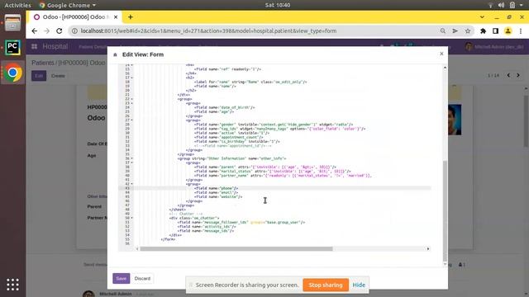529x297 pixels.
Task: Save the edited form view
Action: 122,278
